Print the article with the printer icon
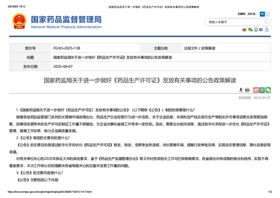This screenshot has width=280, height=198. coord(247,90)
